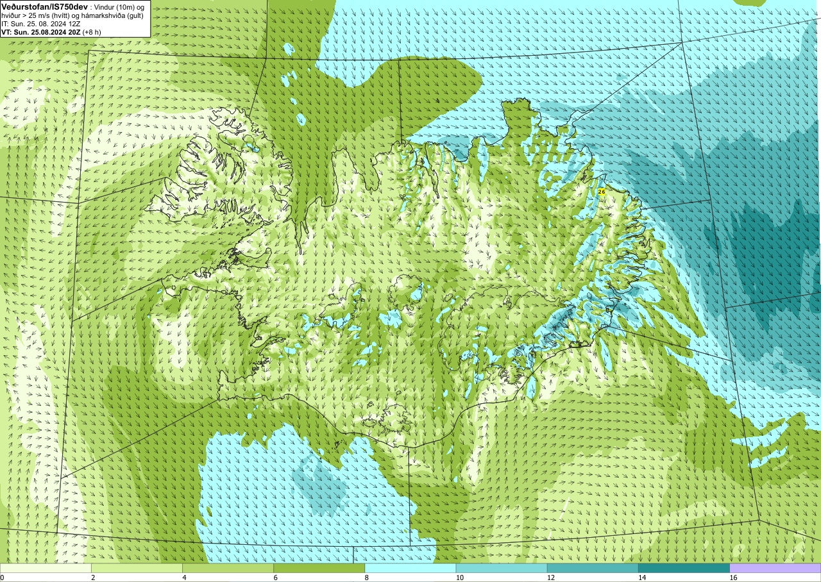Click the dark teal 14–16 legend swatch
This screenshot has height=582, width=821.
click(684, 568)
